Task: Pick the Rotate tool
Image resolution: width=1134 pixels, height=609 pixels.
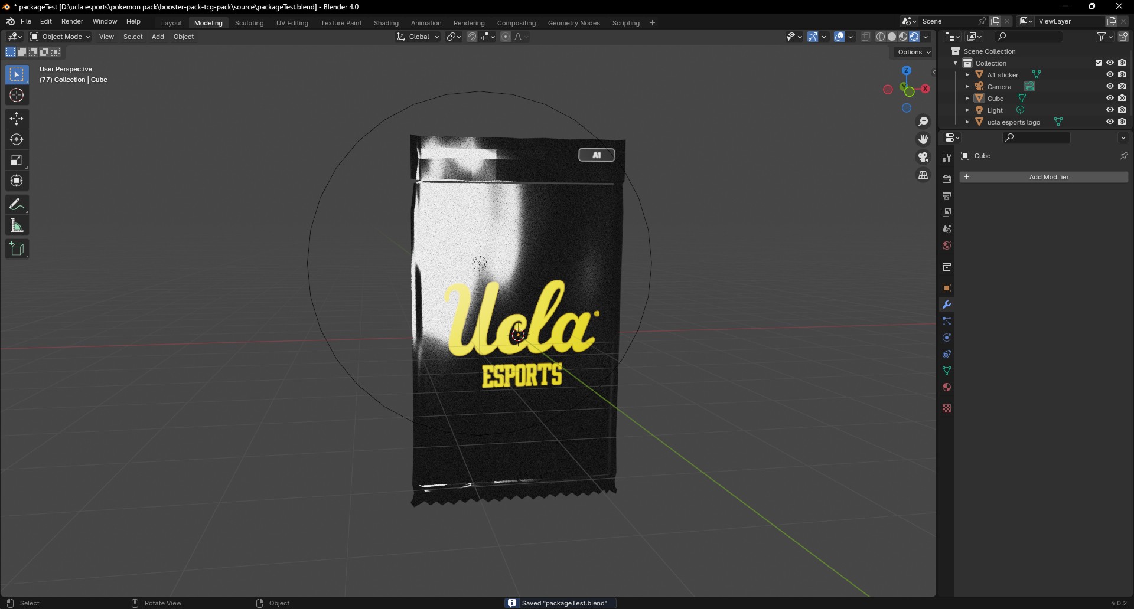Action: pyautogui.click(x=17, y=139)
